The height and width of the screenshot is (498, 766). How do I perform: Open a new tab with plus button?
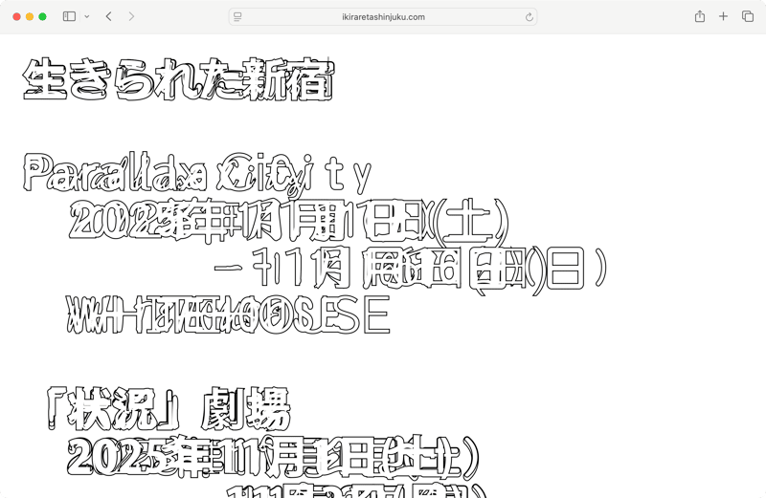[723, 16]
